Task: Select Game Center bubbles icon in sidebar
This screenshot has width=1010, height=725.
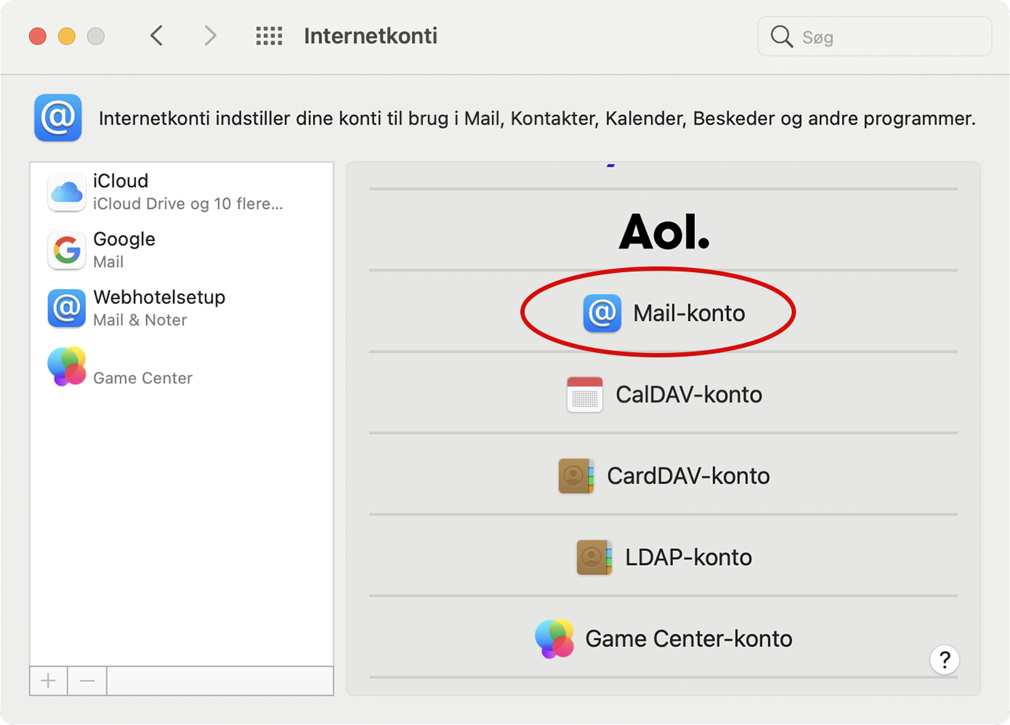Action: pyautogui.click(x=66, y=366)
